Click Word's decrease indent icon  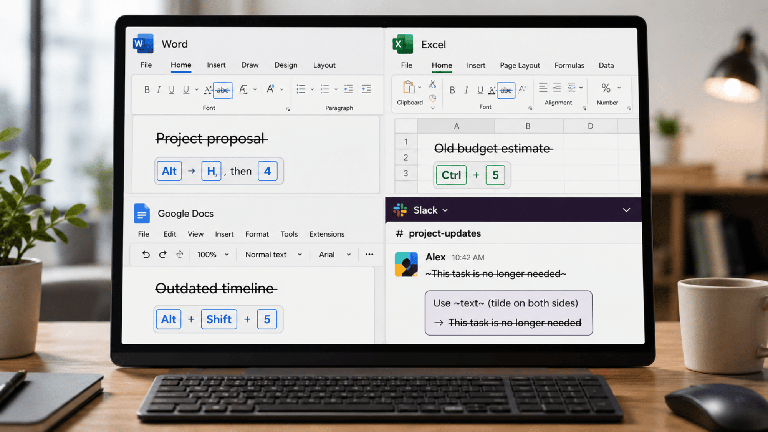[348, 89]
